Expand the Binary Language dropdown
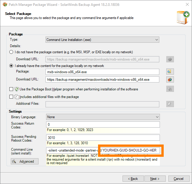This screenshot has height=184, width=192. tap(103, 117)
